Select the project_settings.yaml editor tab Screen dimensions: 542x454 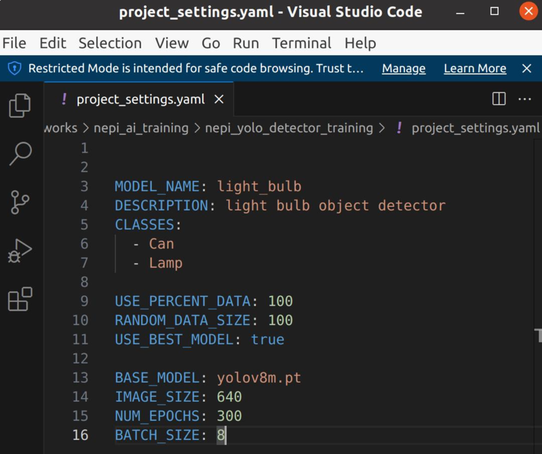click(140, 99)
